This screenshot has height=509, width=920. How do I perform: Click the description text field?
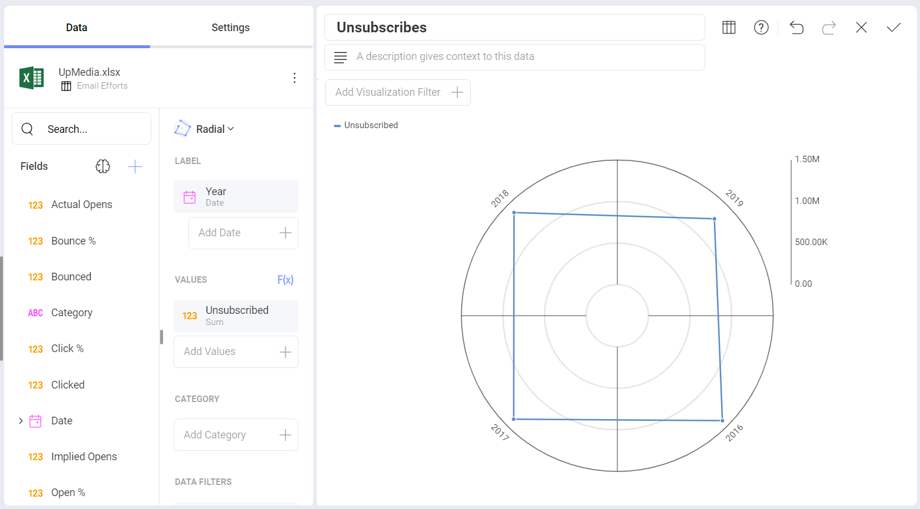514,57
